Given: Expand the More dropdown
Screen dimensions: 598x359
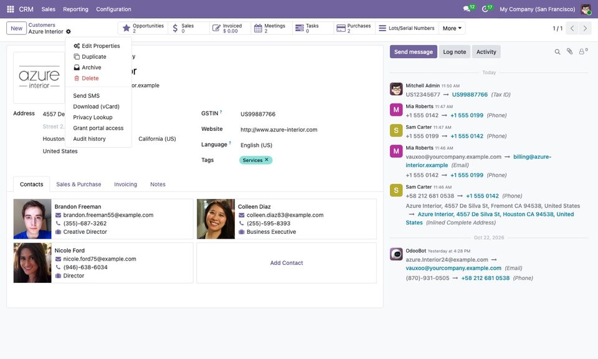Looking at the screenshot, I should click(452, 28).
